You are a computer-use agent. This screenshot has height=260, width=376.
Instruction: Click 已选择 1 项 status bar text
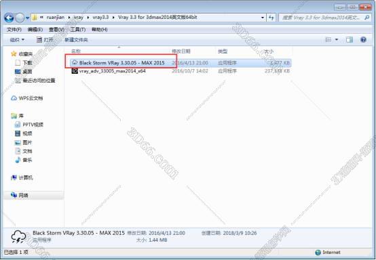click(16, 252)
